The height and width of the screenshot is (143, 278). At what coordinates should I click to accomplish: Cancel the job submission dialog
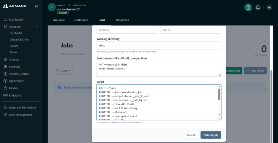(190, 135)
